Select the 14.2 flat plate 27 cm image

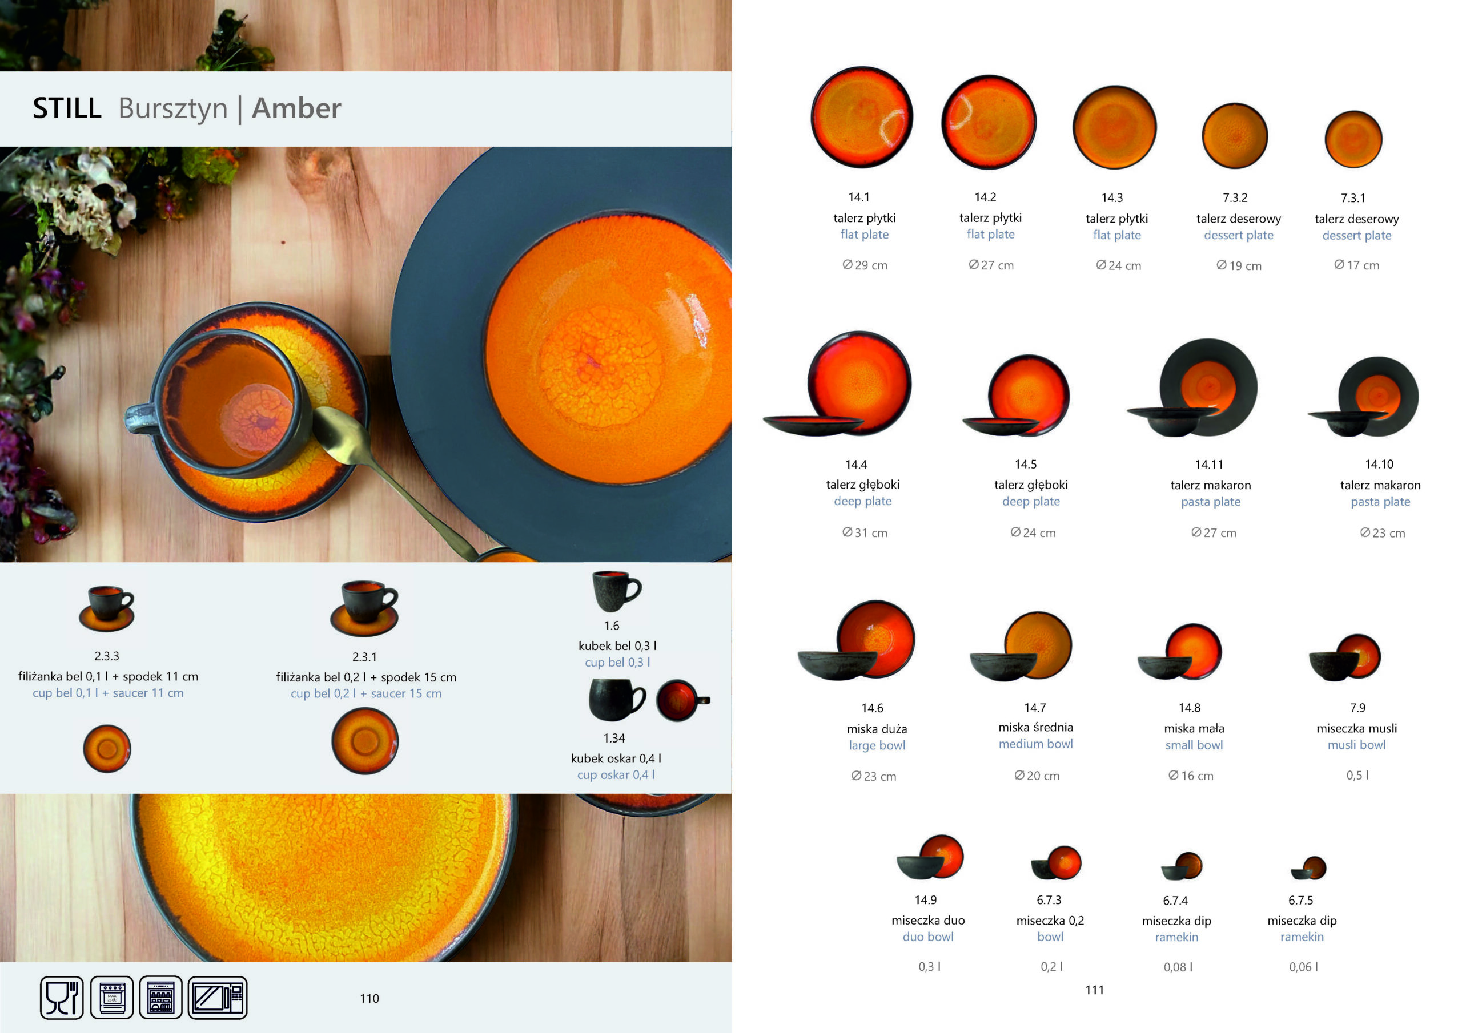(x=989, y=122)
